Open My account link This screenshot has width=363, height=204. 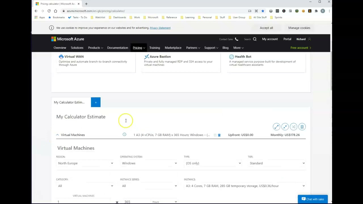[270, 39]
